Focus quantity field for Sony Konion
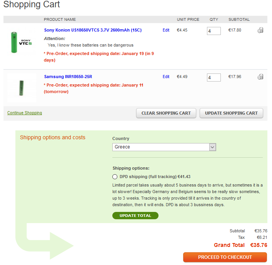272x265 pixels. (x=214, y=31)
